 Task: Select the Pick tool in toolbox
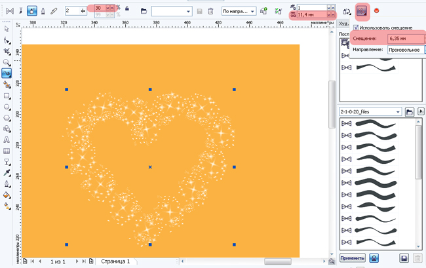7,29
